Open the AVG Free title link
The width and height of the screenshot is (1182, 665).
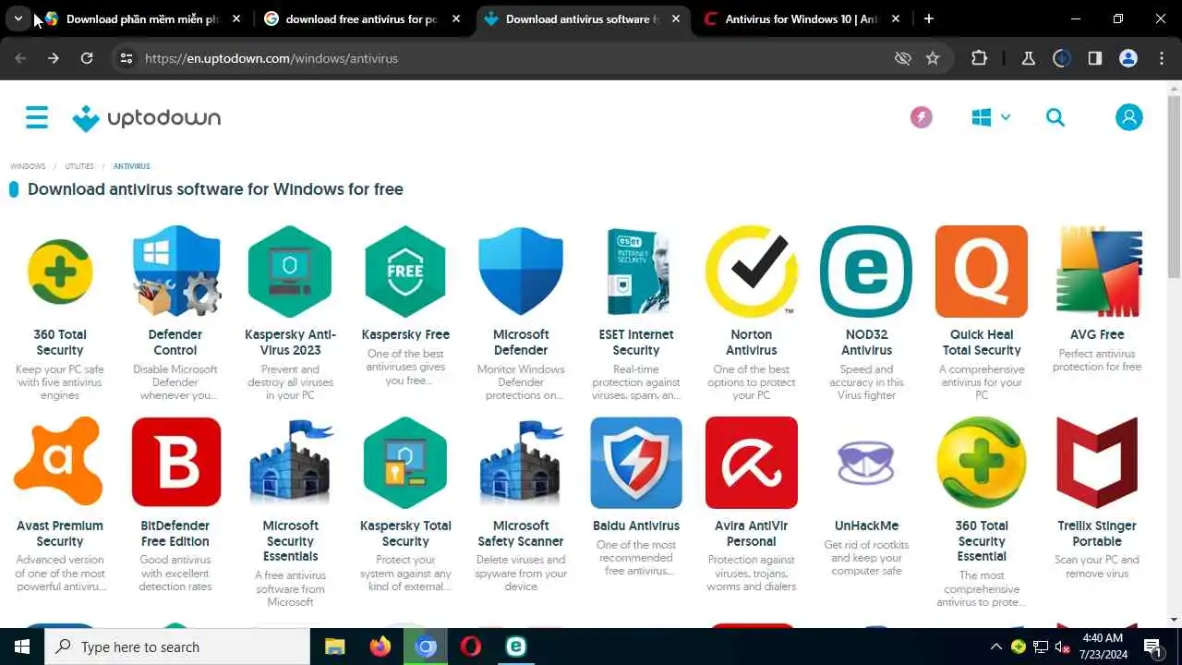click(x=1097, y=334)
